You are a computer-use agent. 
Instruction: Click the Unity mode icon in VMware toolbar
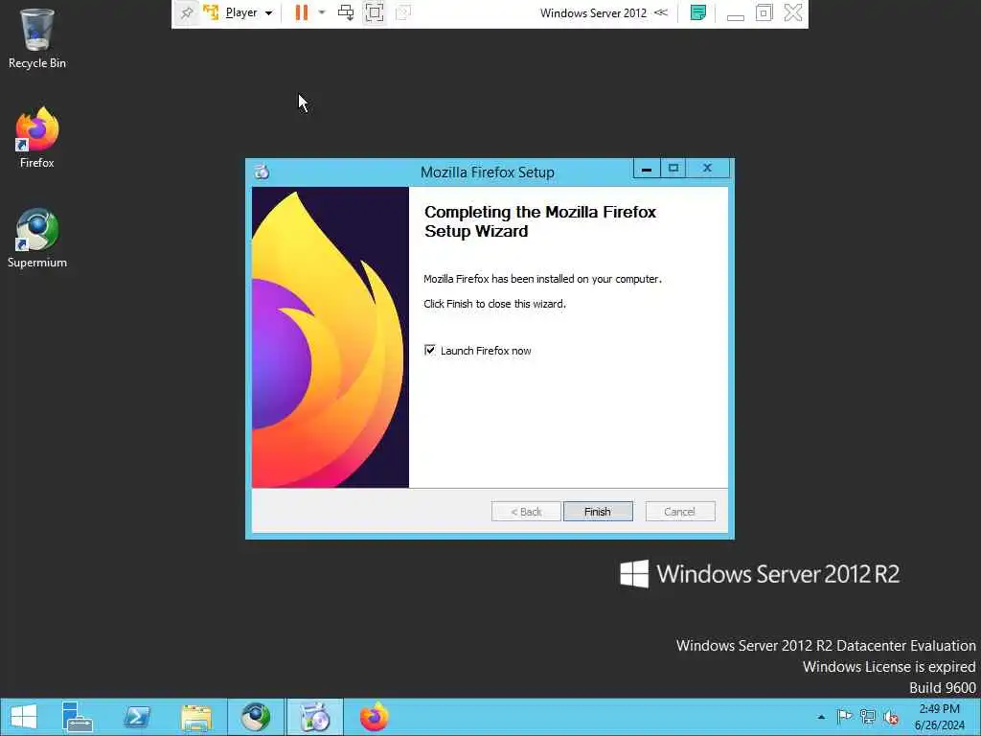point(403,12)
